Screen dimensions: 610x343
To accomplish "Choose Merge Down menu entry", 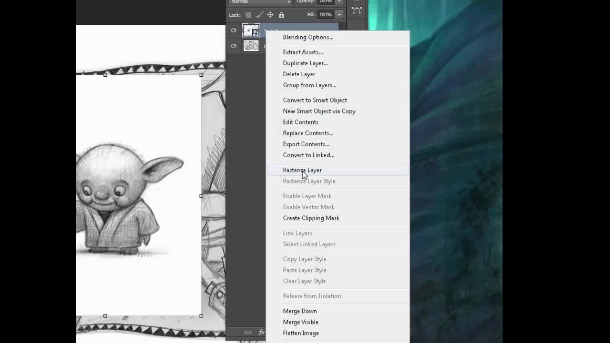I will coord(300,311).
